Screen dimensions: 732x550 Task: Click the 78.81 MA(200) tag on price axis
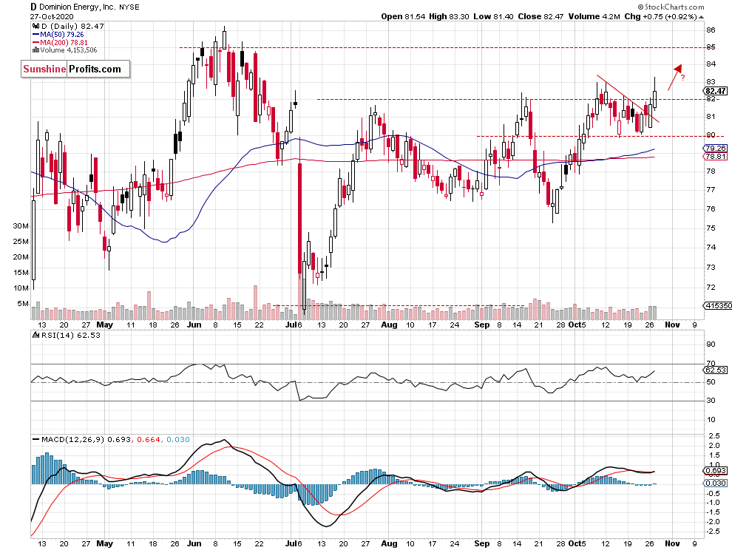pyautogui.click(x=715, y=157)
